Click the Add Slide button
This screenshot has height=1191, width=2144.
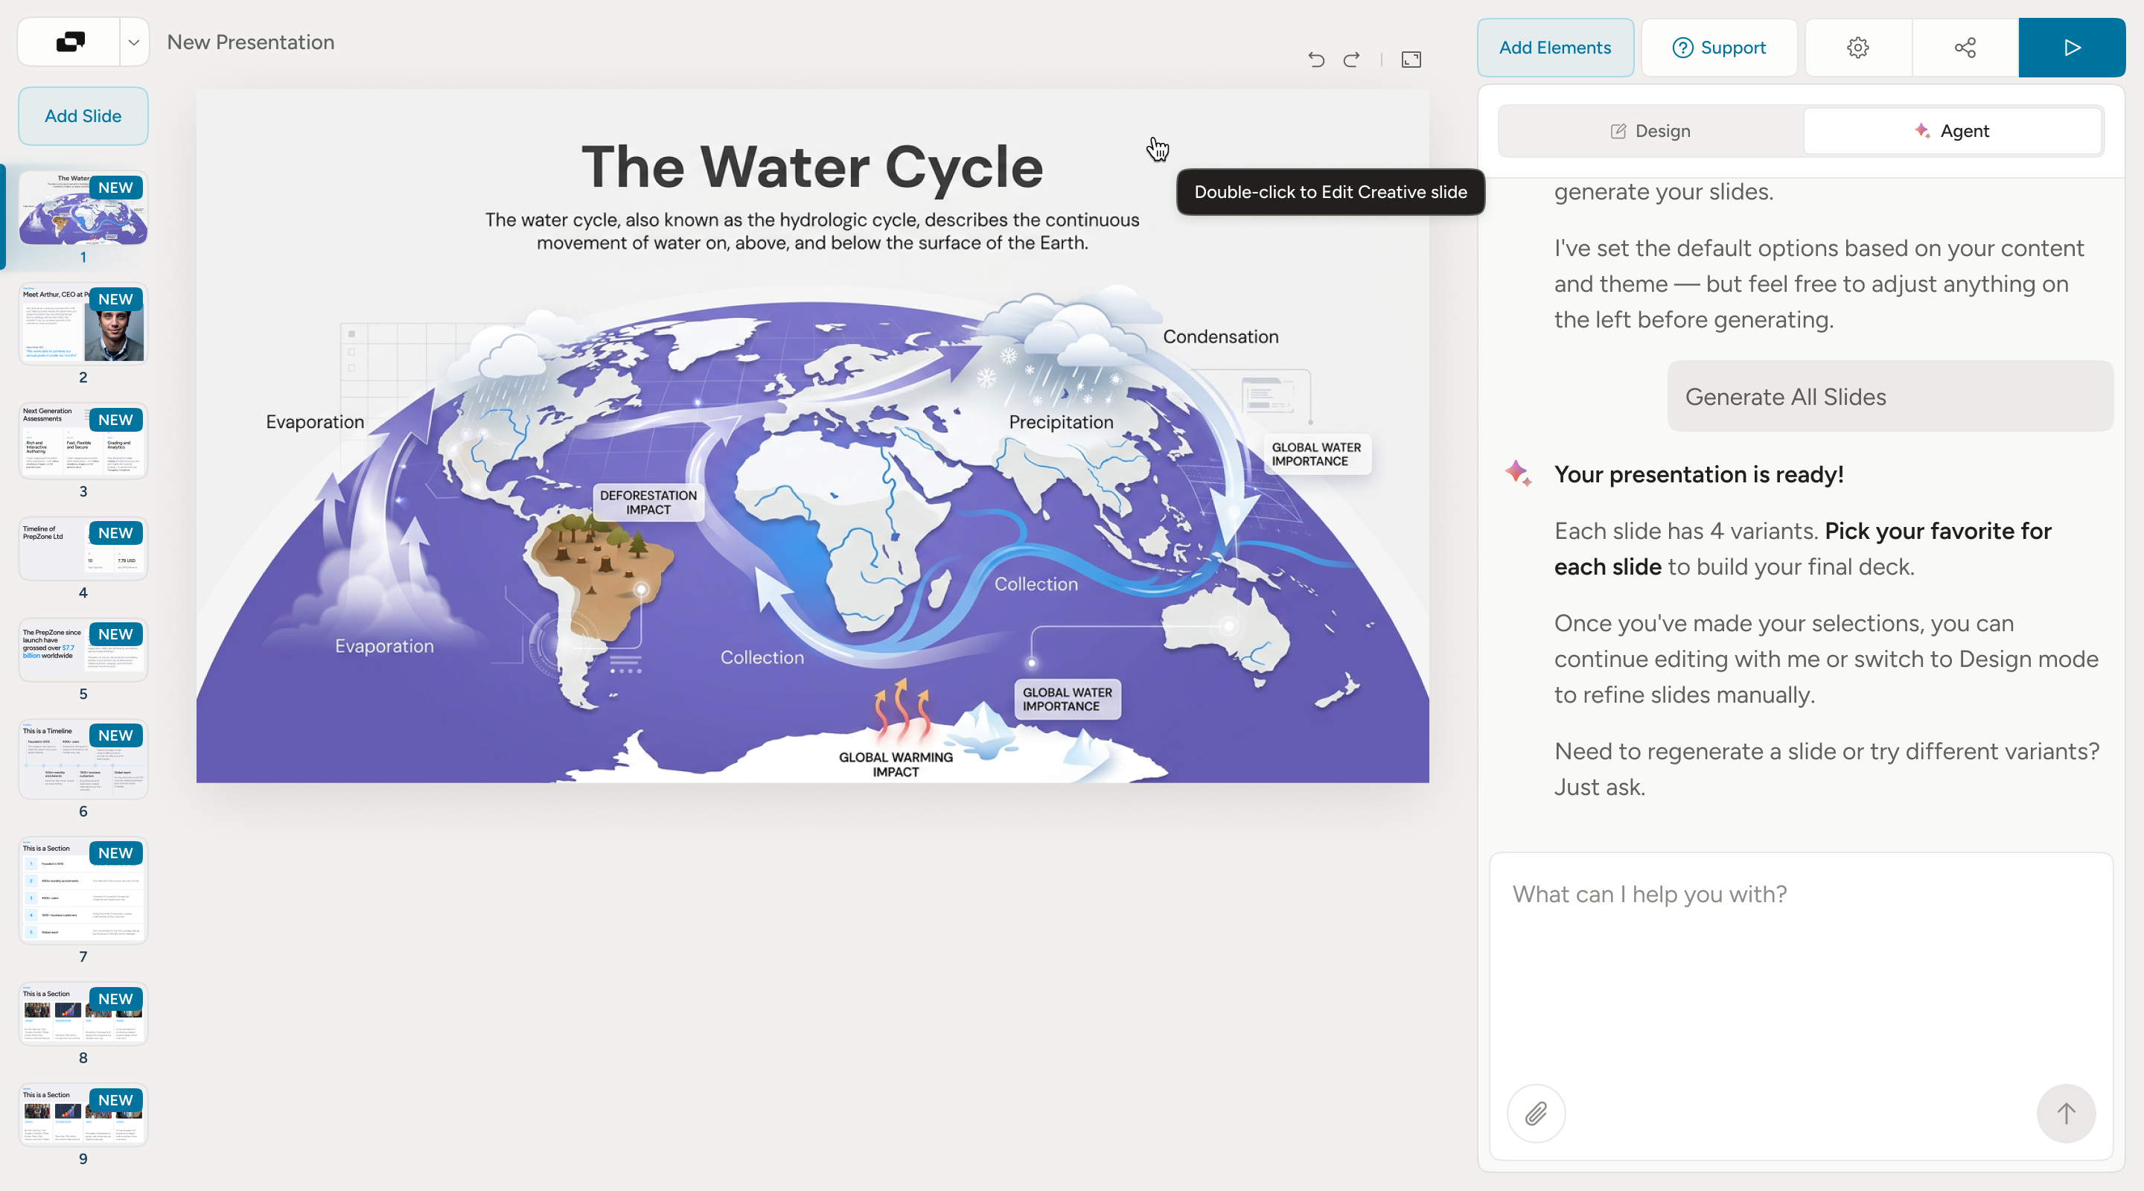[83, 115]
